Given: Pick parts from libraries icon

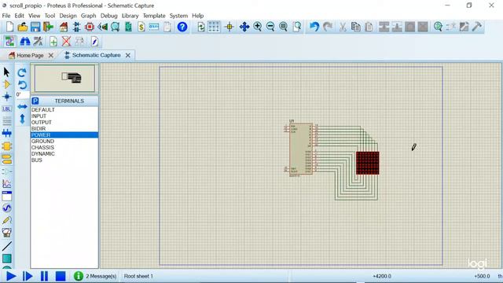Looking at the screenshot, I should (438, 27).
